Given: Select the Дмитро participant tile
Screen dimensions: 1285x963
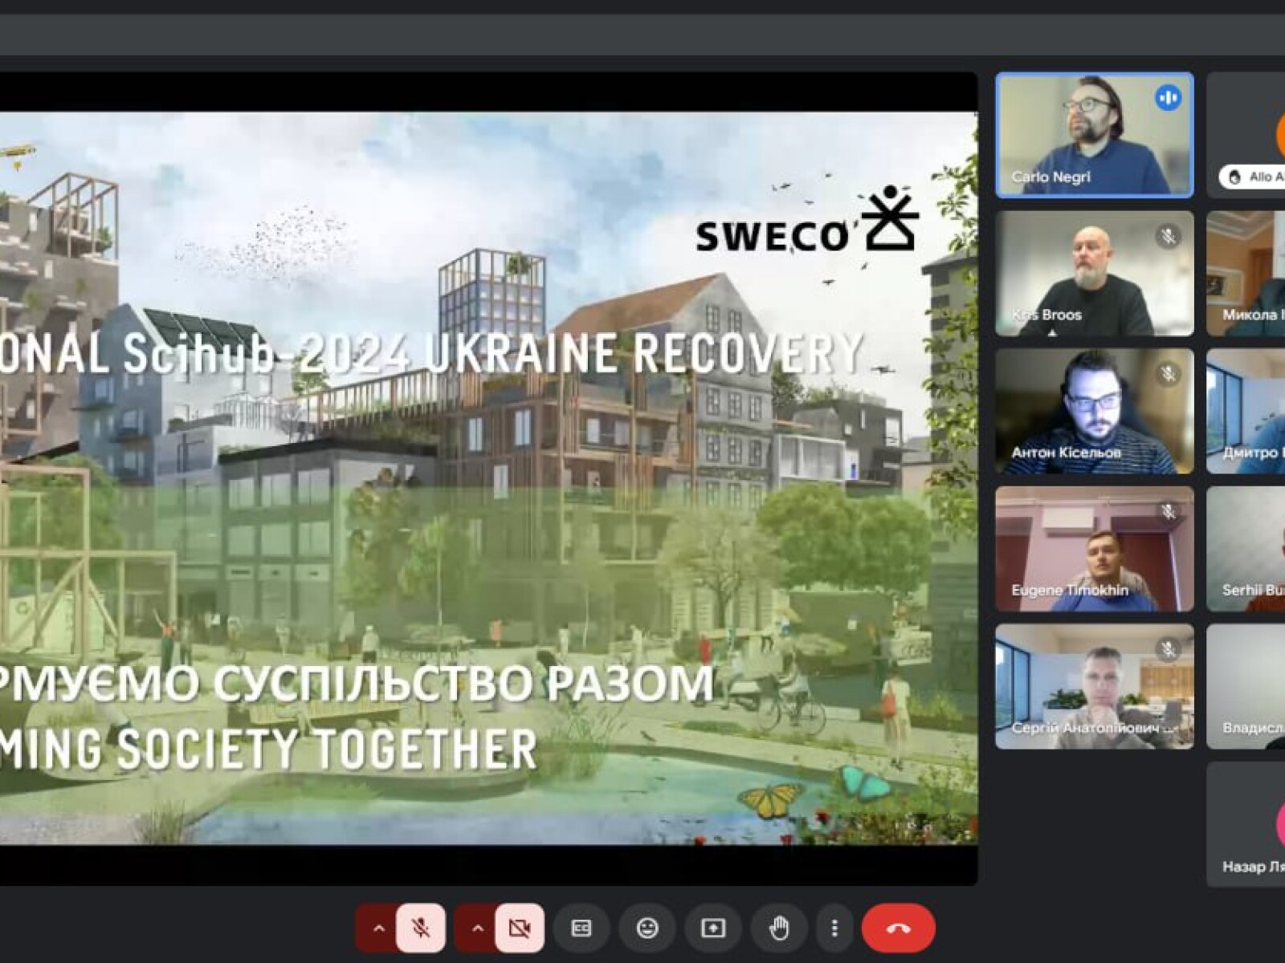Looking at the screenshot, I should [1246, 411].
